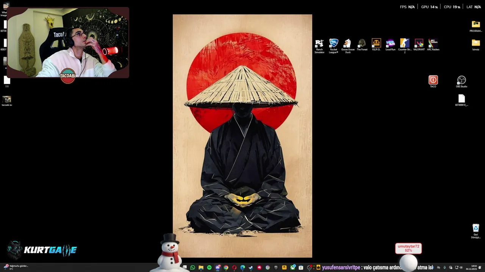Open File Explorer from the taskbar

pyautogui.click(x=201, y=267)
